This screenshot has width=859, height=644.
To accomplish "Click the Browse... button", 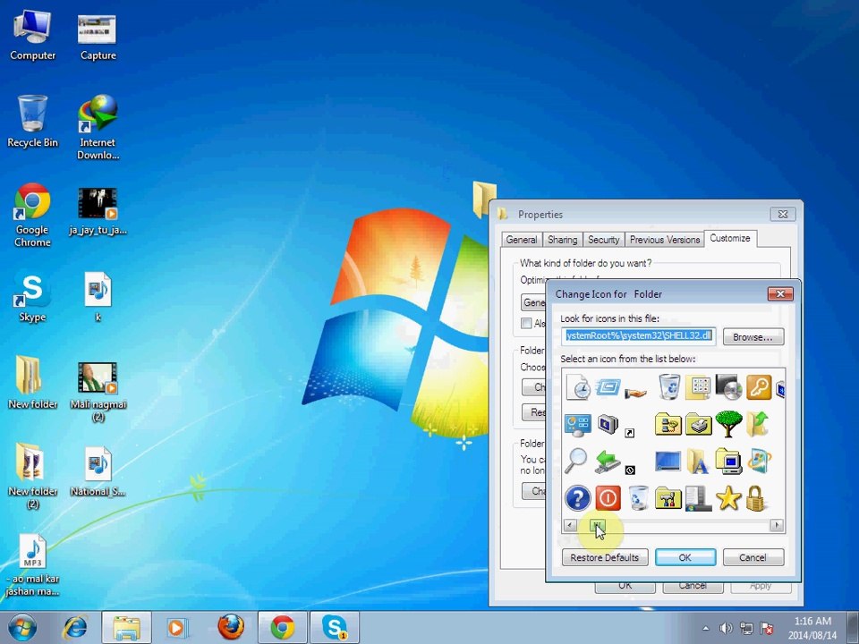I will click(x=753, y=337).
